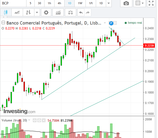Screen dimensions: 158x138
Task: Open the timeframe dropdown arrow
Action: coord(109,3)
